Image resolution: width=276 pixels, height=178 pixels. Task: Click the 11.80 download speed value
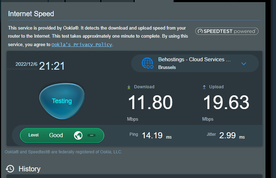click(150, 103)
